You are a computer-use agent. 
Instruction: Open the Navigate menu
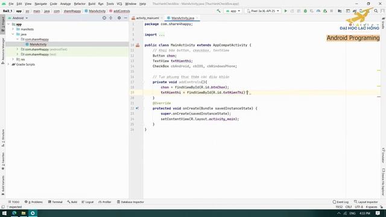(x=40, y=4)
